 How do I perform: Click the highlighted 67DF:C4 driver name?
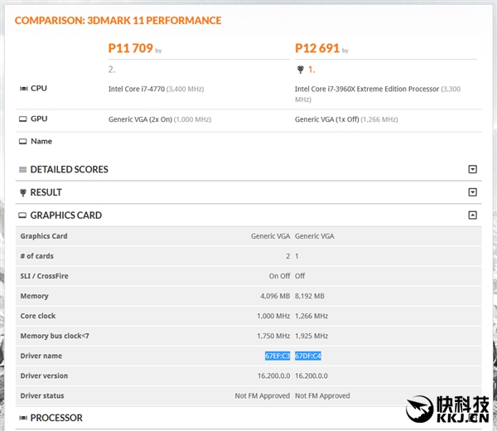(308, 356)
